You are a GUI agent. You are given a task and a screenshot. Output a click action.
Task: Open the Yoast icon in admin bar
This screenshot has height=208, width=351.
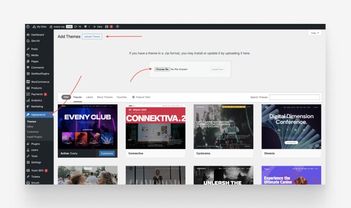(x=107, y=26)
